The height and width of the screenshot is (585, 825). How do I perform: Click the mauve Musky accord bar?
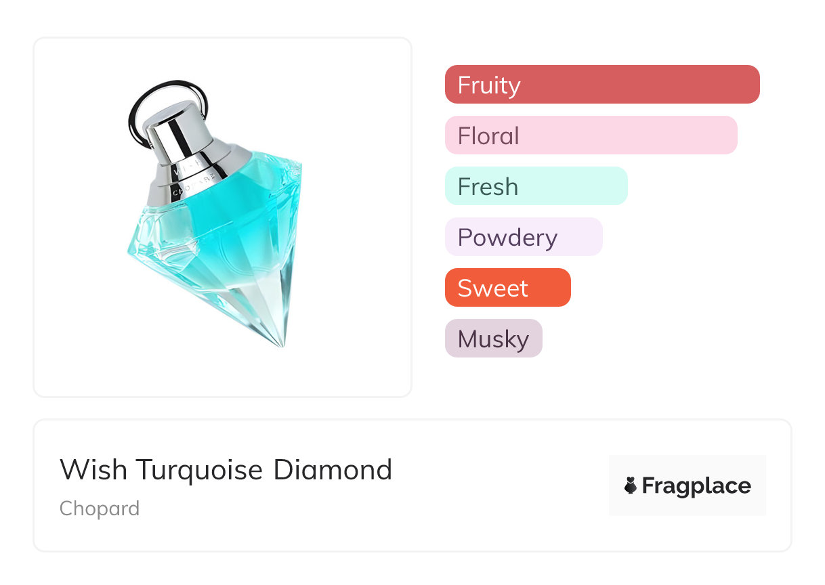click(x=493, y=339)
